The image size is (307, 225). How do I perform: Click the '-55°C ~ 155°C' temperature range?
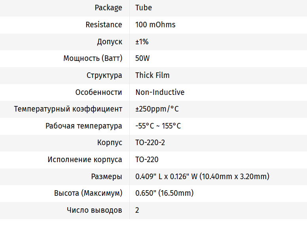pyautogui.click(x=158, y=126)
